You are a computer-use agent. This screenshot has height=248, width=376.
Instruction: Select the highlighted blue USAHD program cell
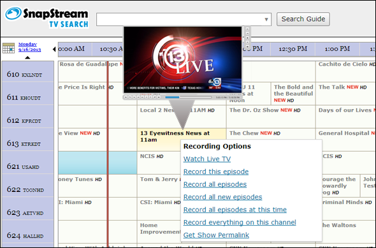point(98,163)
